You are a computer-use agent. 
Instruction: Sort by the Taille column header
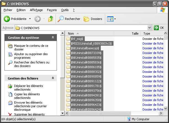pos(128,34)
